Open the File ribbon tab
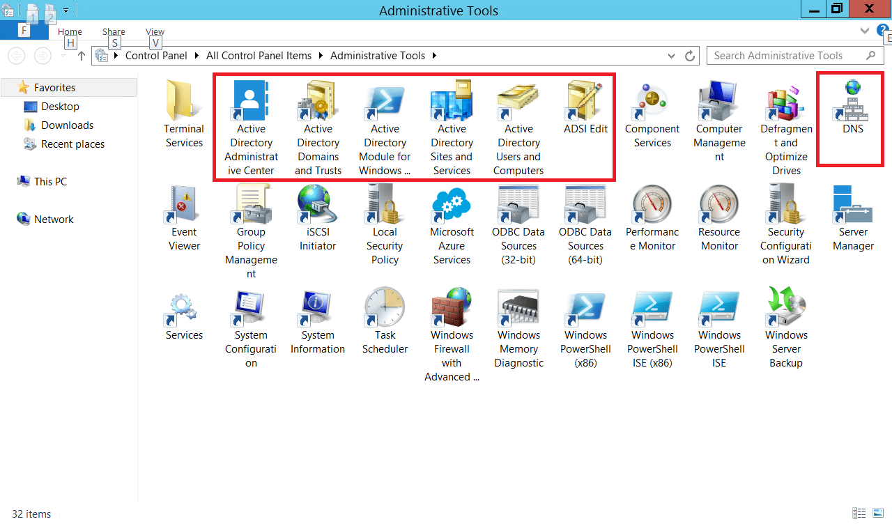This screenshot has width=892, height=524. (x=24, y=31)
